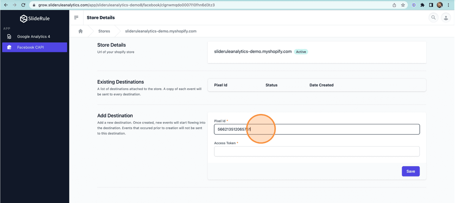Click the APP sidebar section label
This screenshot has height=203, width=456.
[6, 28]
